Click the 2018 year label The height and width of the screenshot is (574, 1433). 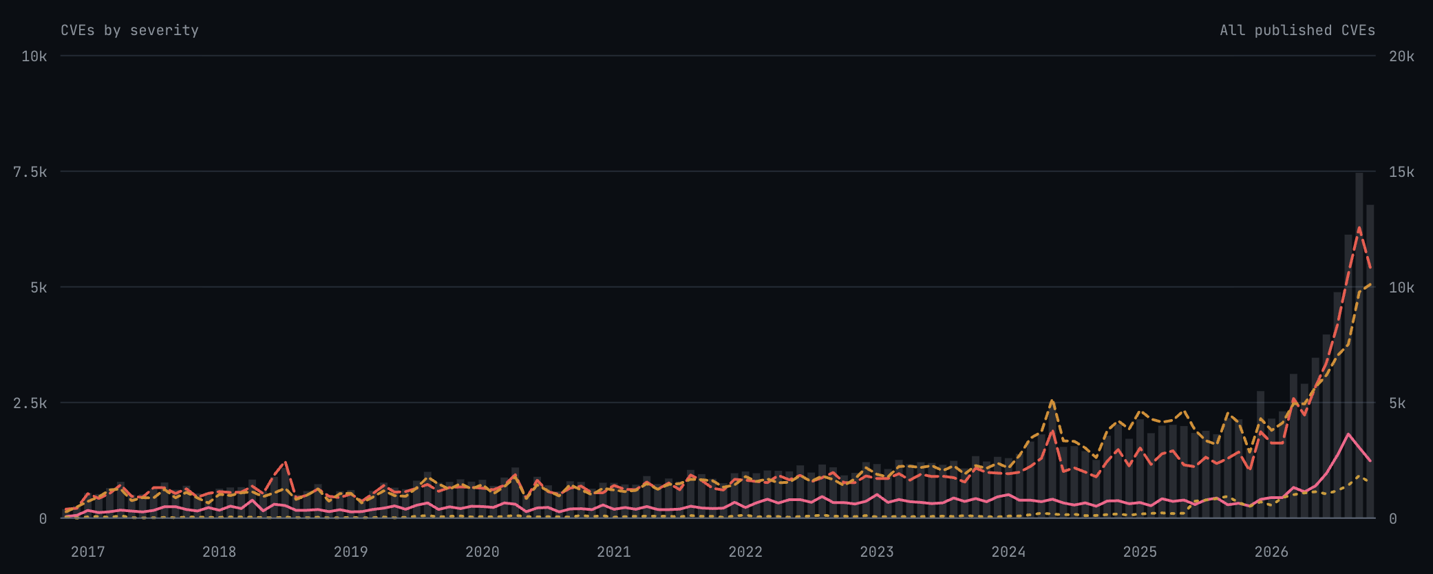coord(220,551)
